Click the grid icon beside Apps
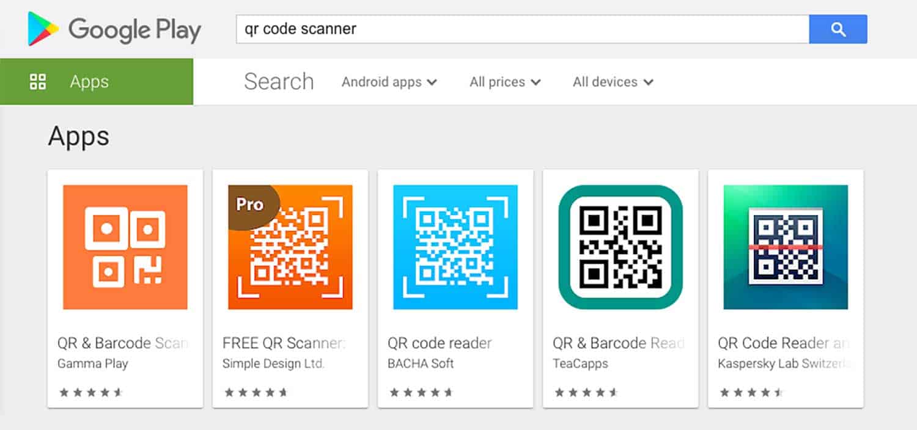This screenshot has height=430, width=917. [38, 81]
